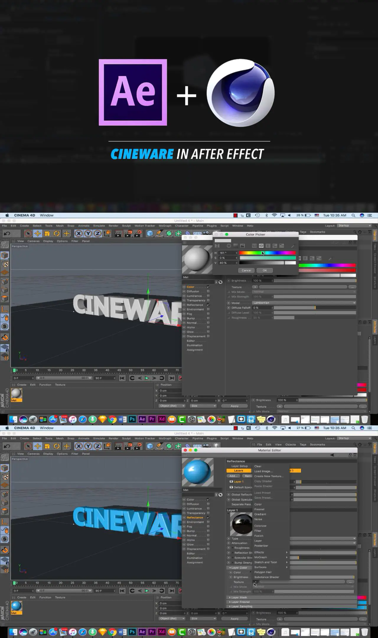Select the Rotate tool in the upper screenshot toolbar

[x=57, y=234]
